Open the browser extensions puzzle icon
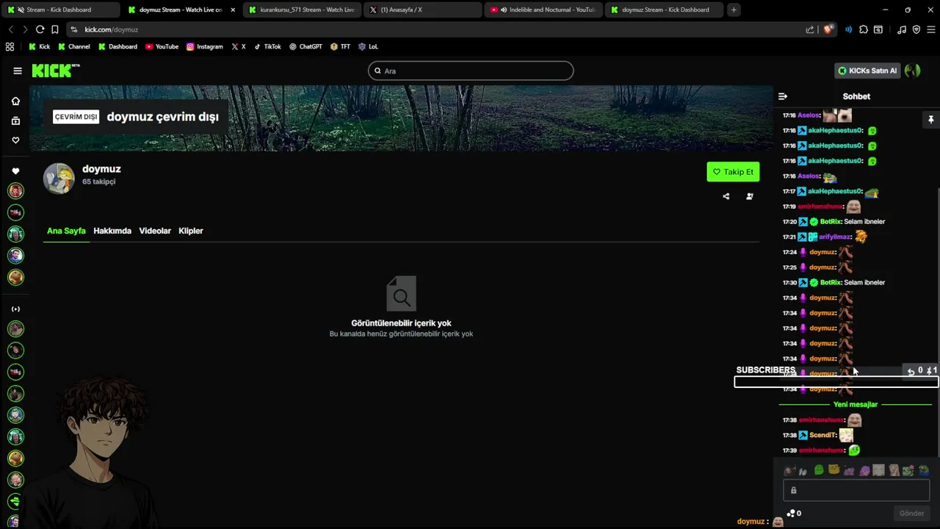The image size is (940, 529). coord(864,29)
